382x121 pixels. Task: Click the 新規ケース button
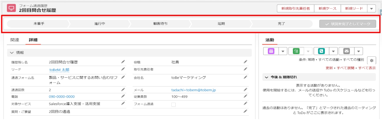coord(327,9)
